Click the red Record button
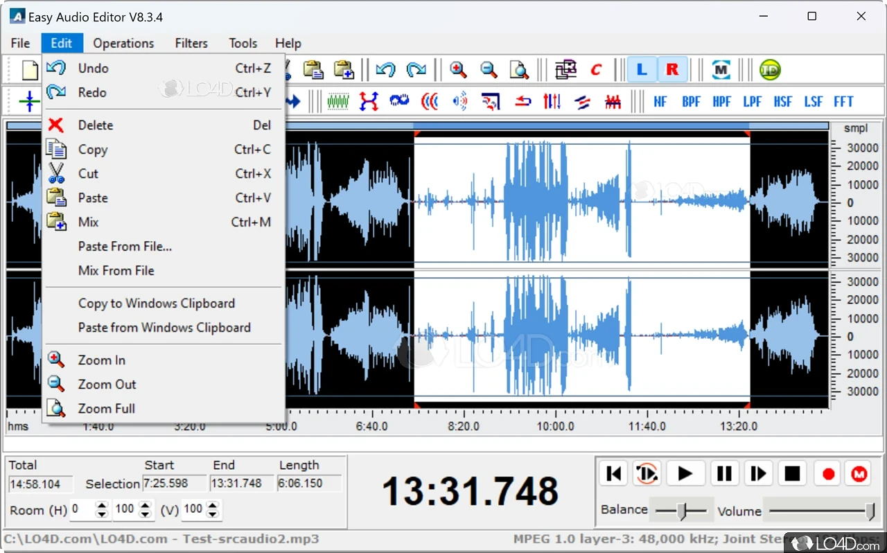This screenshot has width=887, height=553. (827, 474)
